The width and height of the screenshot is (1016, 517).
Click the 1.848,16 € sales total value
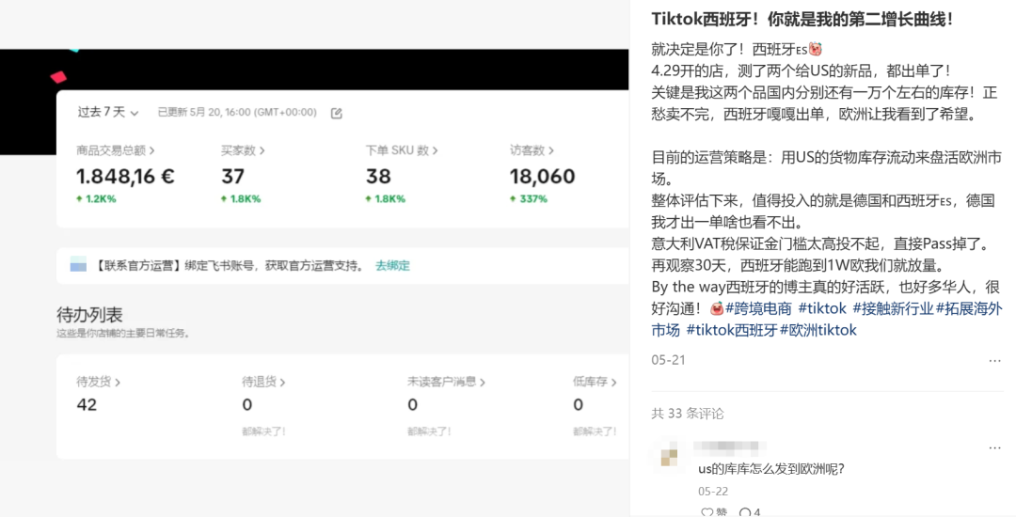coord(125,176)
